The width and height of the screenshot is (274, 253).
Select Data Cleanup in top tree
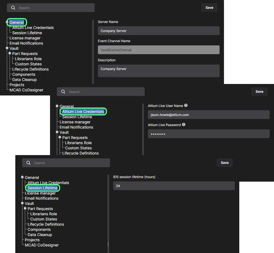coord(24,80)
